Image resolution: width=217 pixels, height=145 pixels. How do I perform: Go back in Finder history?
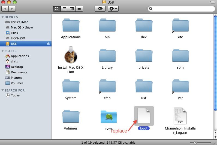point(5,9)
